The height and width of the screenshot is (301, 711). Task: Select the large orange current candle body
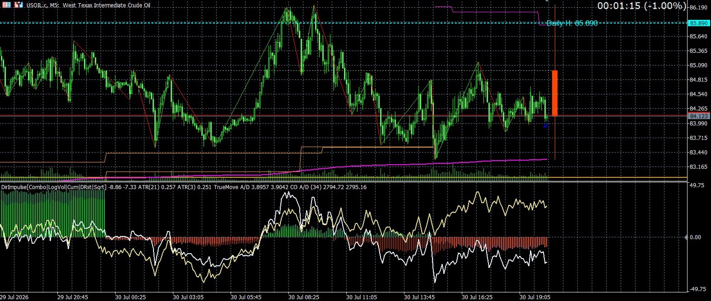554,93
